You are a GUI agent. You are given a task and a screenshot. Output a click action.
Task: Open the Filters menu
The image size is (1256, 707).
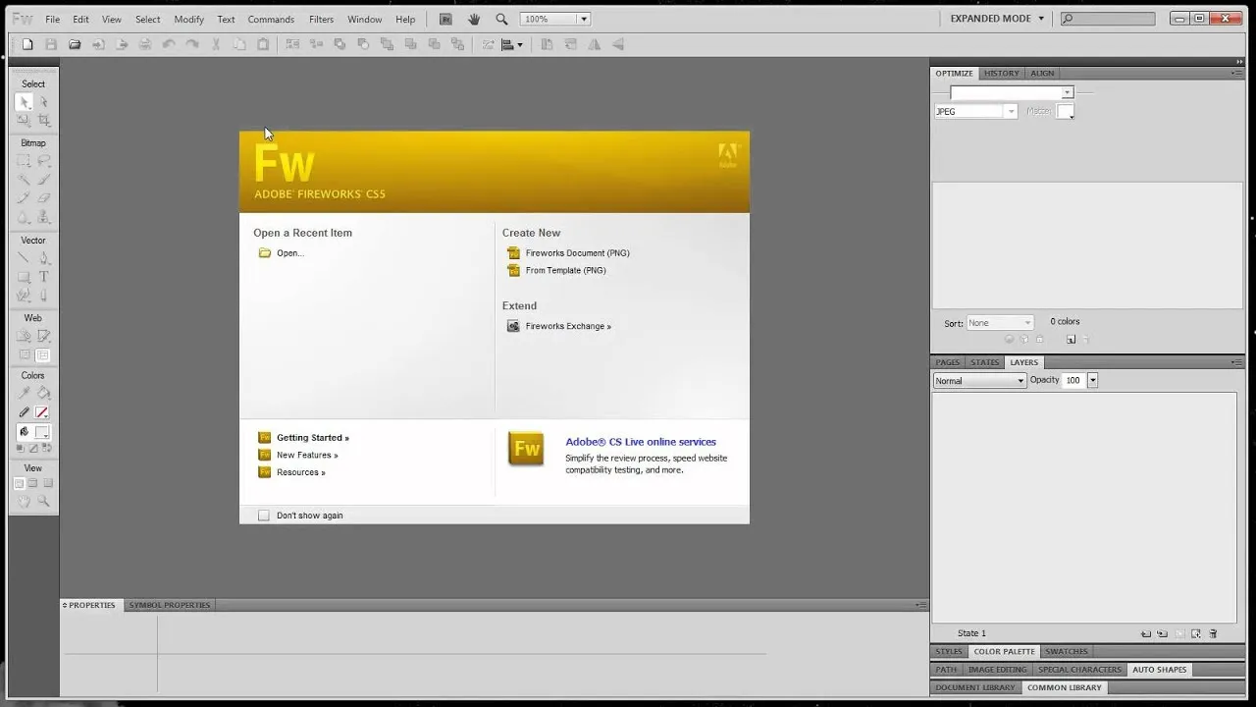(x=321, y=19)
